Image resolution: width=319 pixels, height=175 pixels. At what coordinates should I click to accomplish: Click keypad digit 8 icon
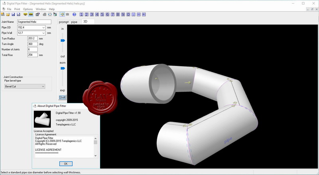click(x=118, y=14)
